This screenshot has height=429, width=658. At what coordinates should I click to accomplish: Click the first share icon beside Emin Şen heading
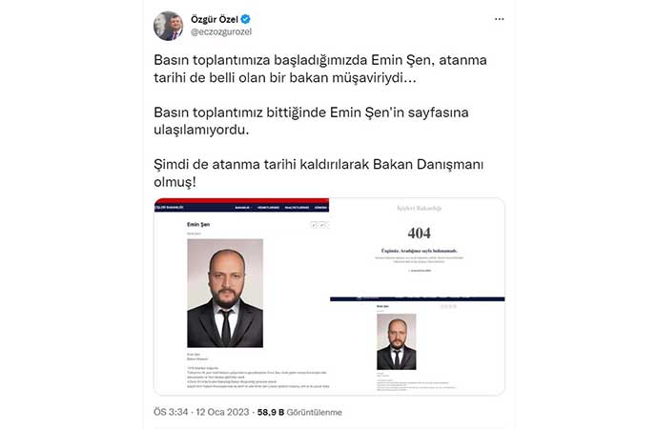(x=314, y=225)
